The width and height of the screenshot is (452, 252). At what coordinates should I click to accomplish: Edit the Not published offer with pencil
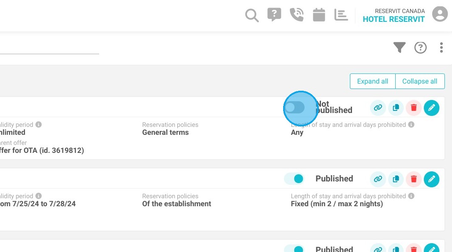pyautogui.click(x=431, y=108)
